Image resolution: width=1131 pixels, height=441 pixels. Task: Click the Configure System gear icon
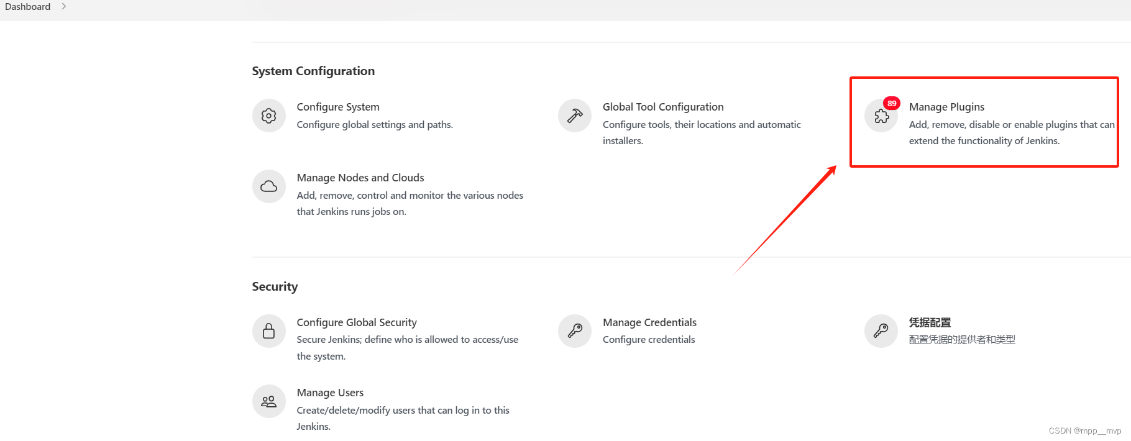pyautogui.click(x=268, y=116)
